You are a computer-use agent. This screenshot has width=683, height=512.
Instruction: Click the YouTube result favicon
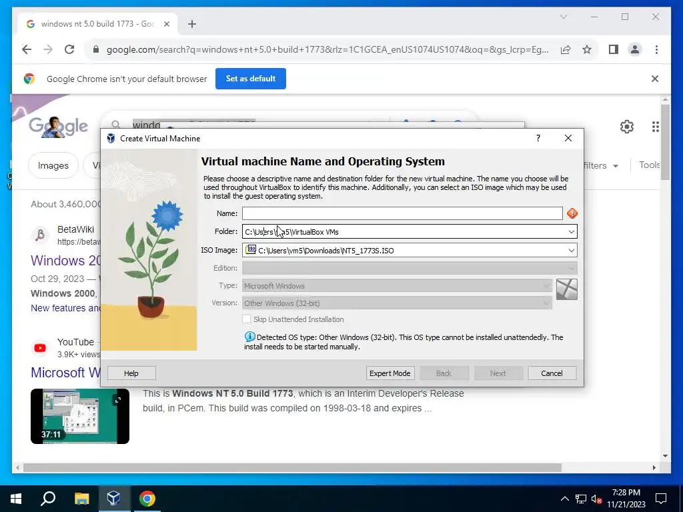[x=40, y=348]
